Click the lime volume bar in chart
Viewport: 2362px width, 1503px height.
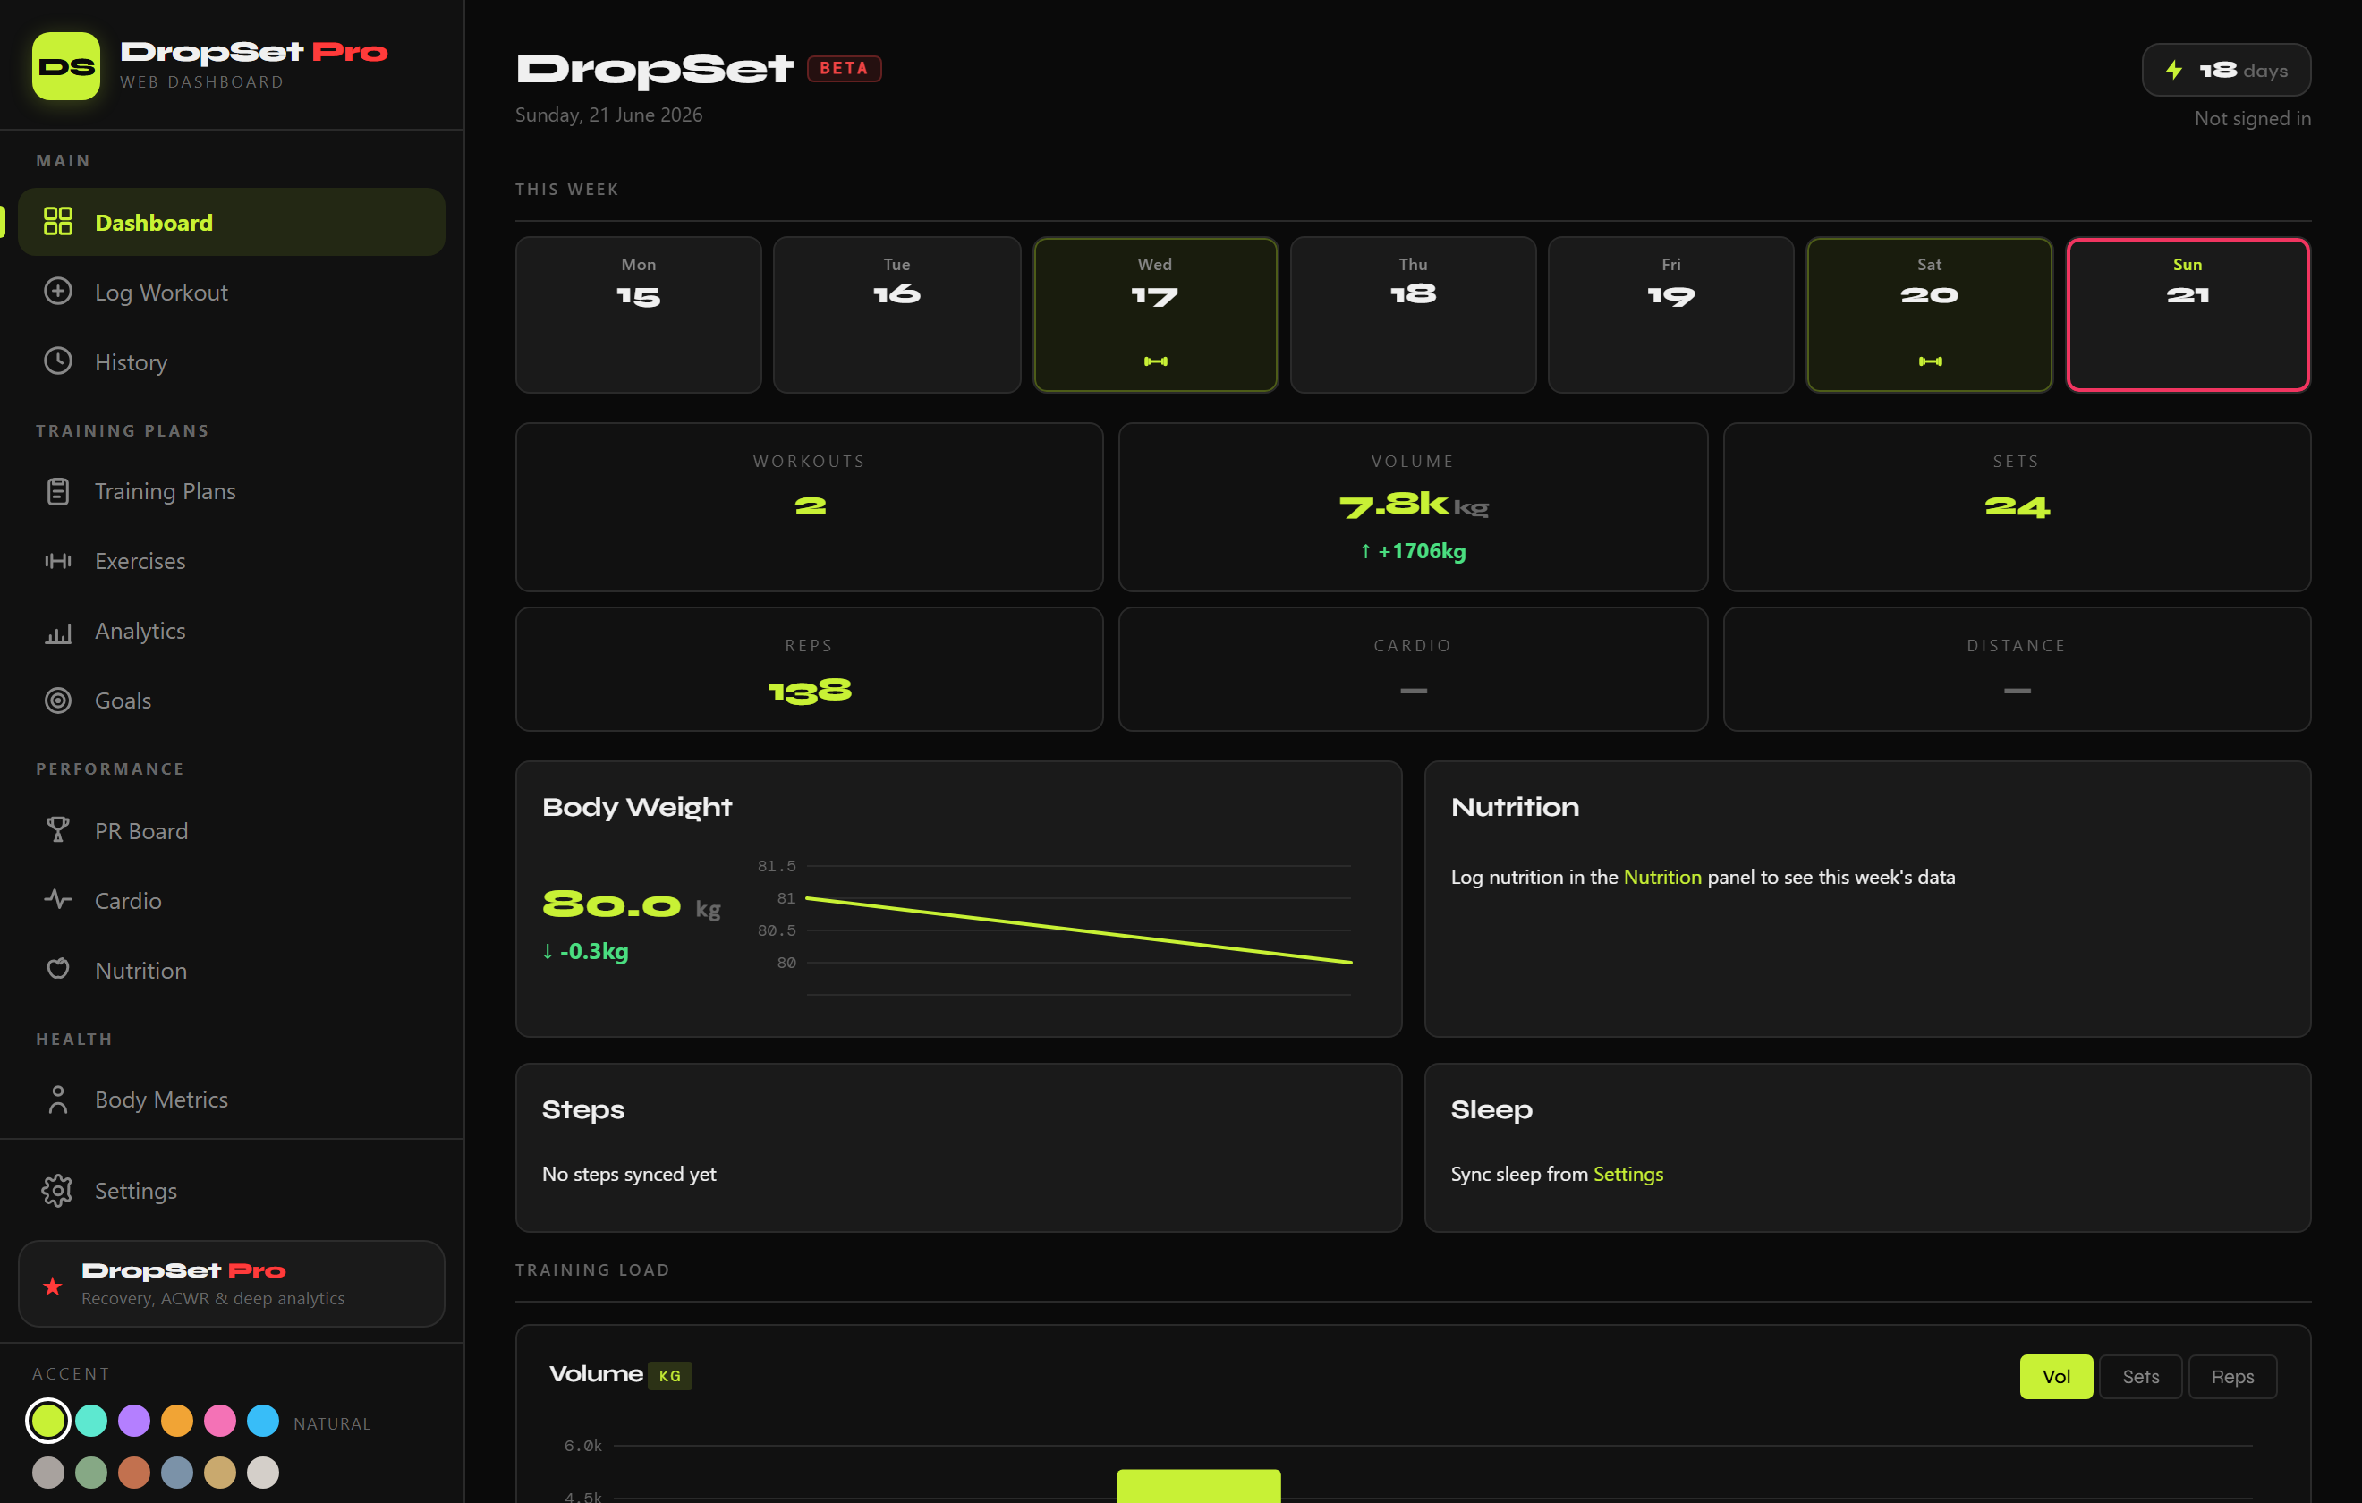point(1199,1485)
